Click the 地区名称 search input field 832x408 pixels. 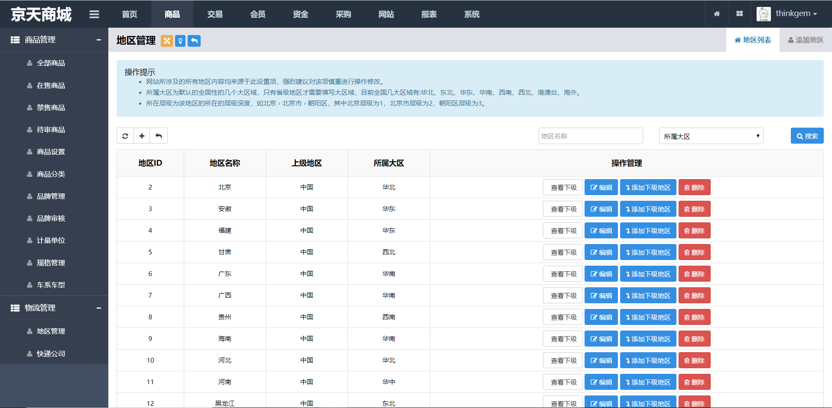591,136
